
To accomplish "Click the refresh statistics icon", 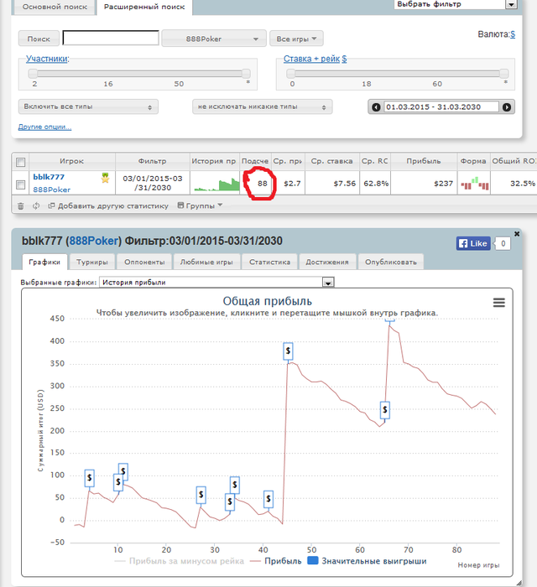I will coord(36,206).
